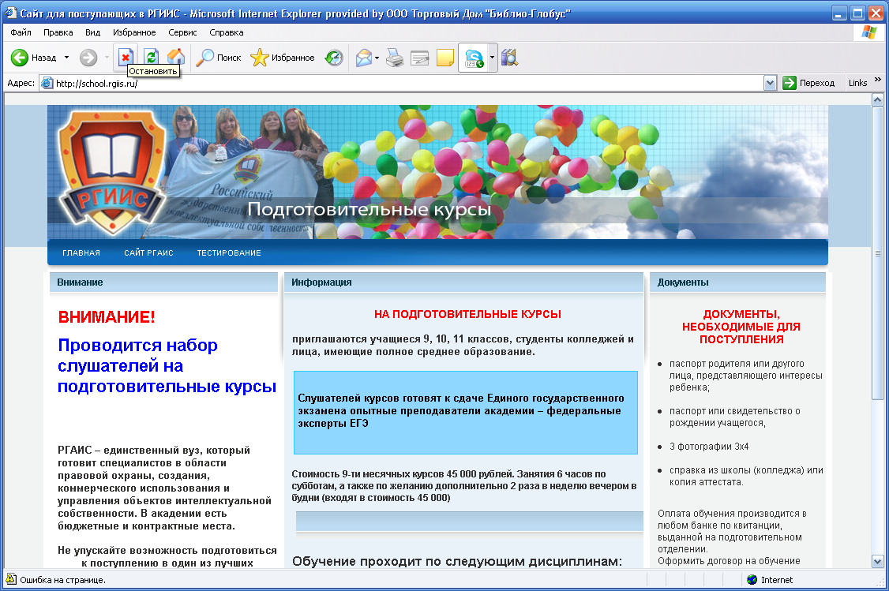Click the Windows flag logo
Image resolution: width=889 pixels, height=591 pixels.
(x=868, y=32)
